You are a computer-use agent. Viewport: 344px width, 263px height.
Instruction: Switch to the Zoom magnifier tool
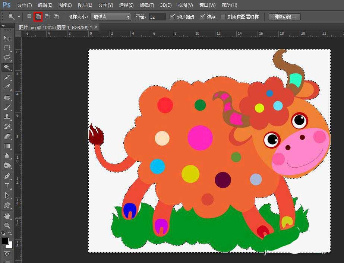(x=7, y=225)
